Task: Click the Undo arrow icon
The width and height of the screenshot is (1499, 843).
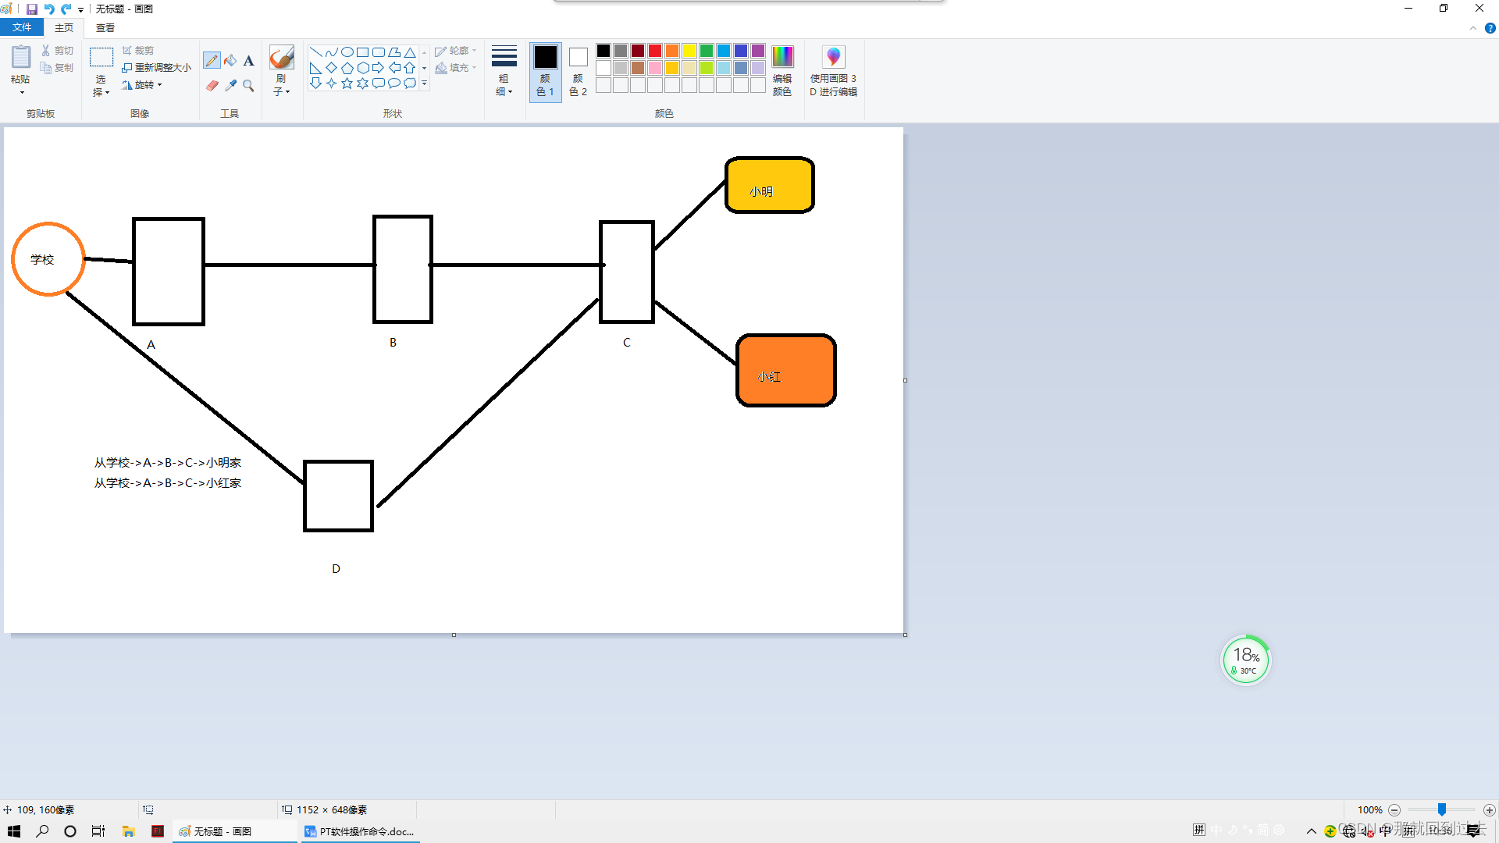Action: [x=49, y=9]
